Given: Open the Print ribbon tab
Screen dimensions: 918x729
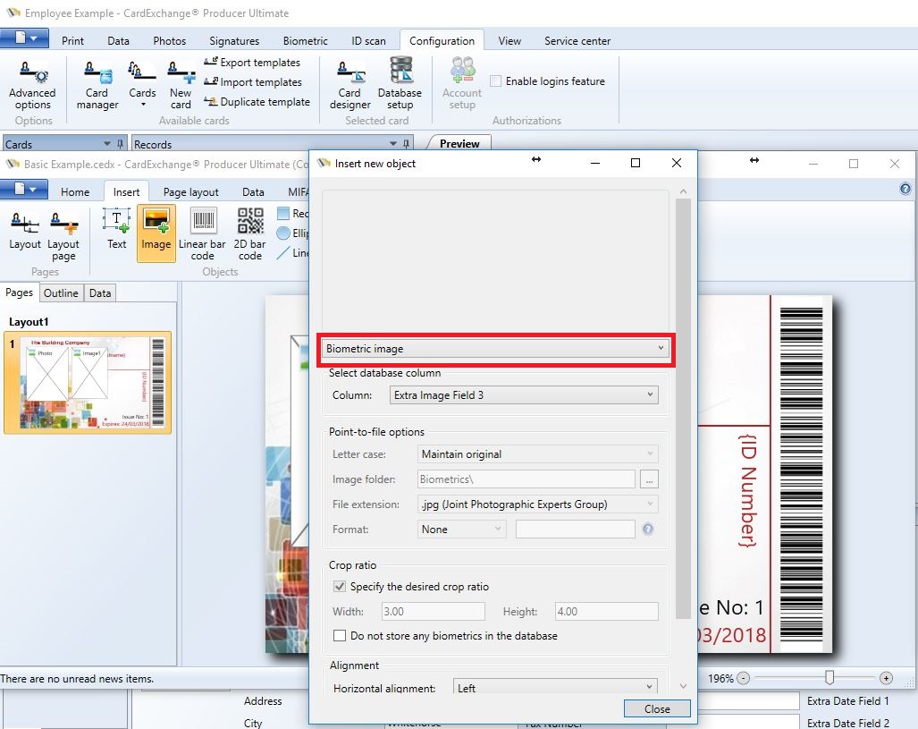Looking at the screenshot, I should pos(72,41).
